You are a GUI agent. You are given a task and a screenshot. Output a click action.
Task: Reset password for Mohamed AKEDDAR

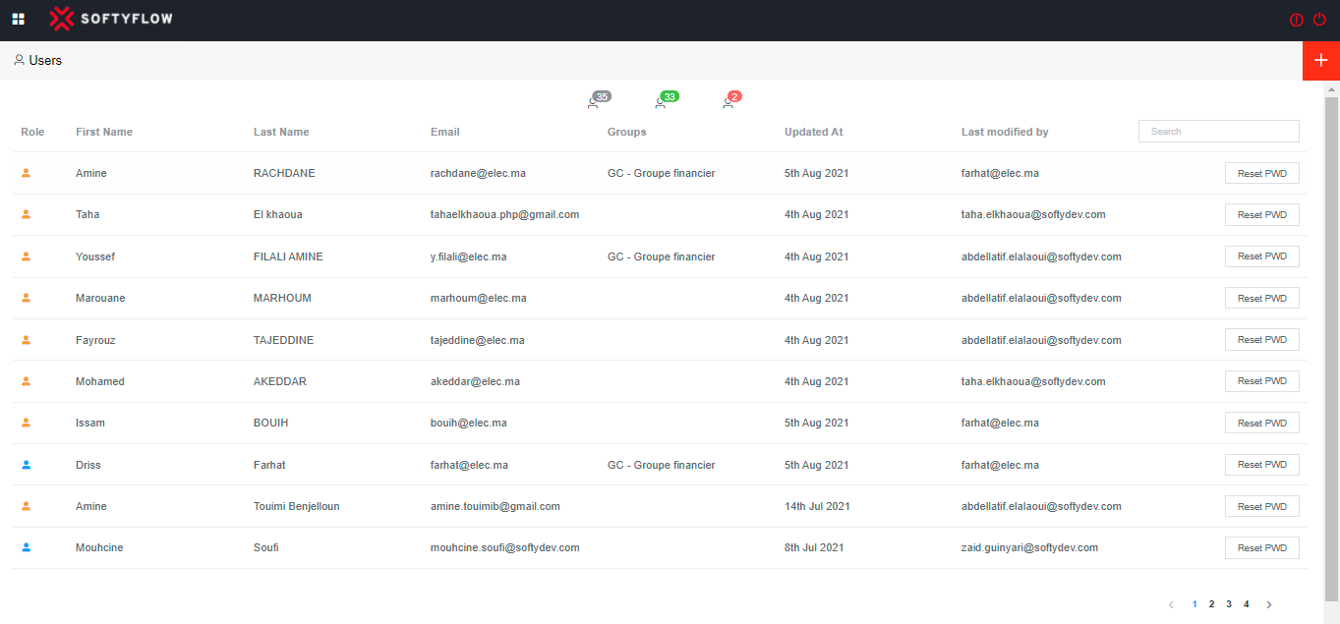tap(1262, 381)
